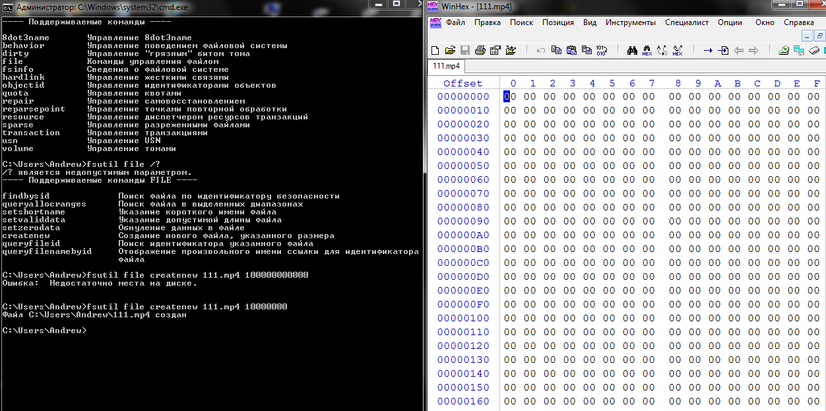Click offset label 00000160
The image size is (826, 411).
coord(463,401)
